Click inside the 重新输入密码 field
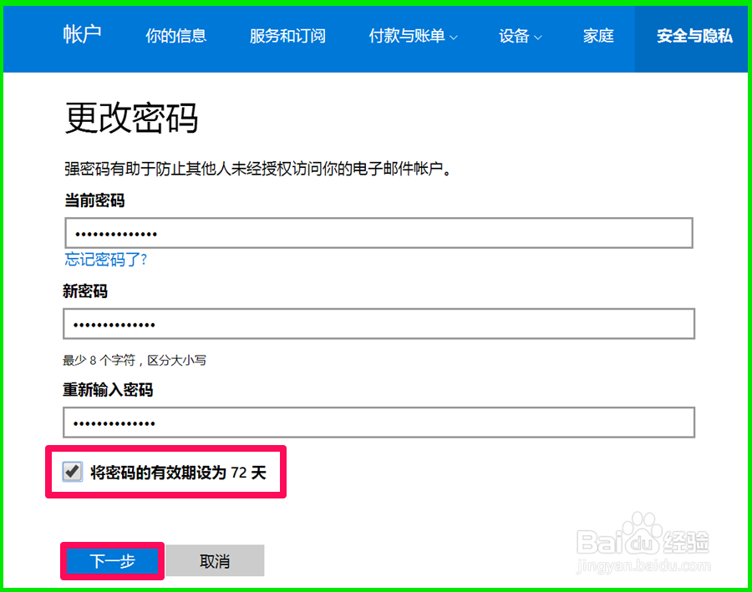The width and height of the screenshot is (752, 592). coord(376,422)
